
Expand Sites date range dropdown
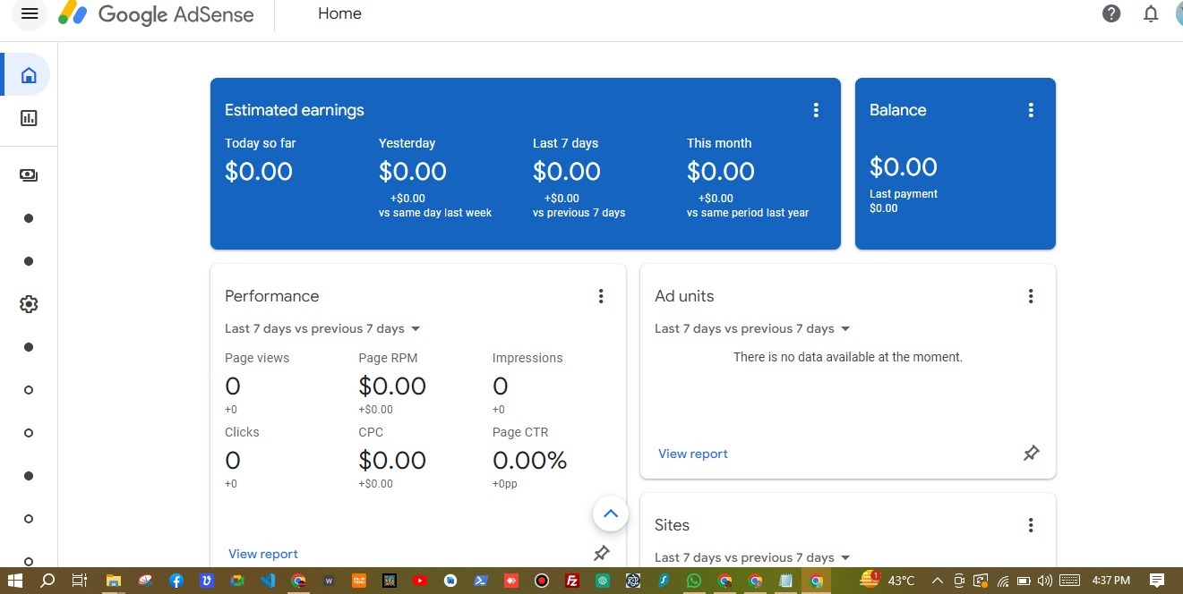752,557
